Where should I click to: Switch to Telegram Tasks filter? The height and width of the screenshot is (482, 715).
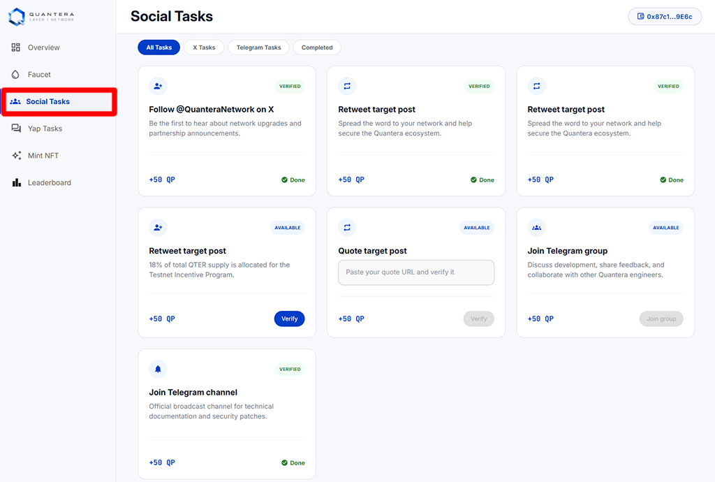pyautogui.click(x=258, y=48)
